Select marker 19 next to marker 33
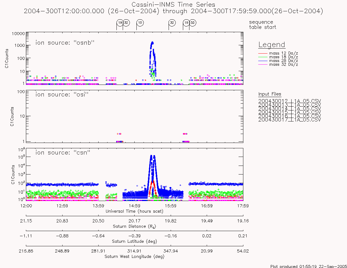 [x=186, y=23]
